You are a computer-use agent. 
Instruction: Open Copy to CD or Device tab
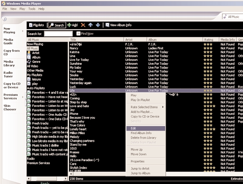click(12, 86)
